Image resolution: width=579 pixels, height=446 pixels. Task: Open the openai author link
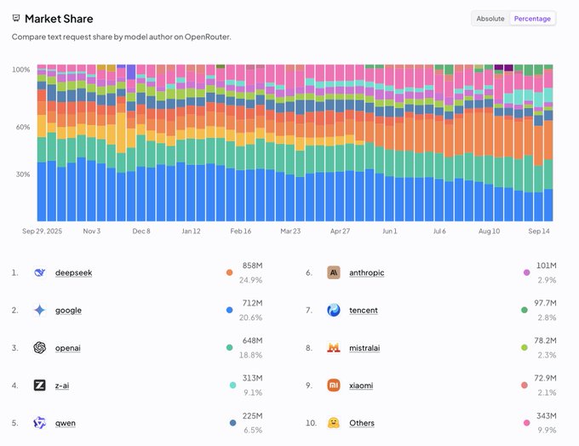click(67, 348)
